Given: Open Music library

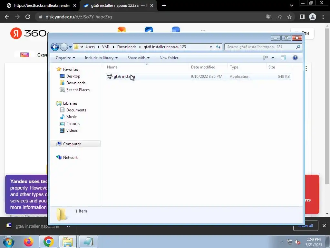Looking at the screenshot, I should [71, 117].
